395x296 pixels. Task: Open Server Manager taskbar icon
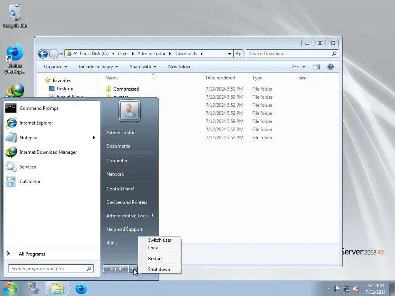pos(34,288)
